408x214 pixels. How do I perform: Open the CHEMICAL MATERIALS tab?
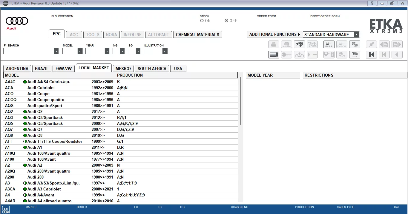[197, 35]
